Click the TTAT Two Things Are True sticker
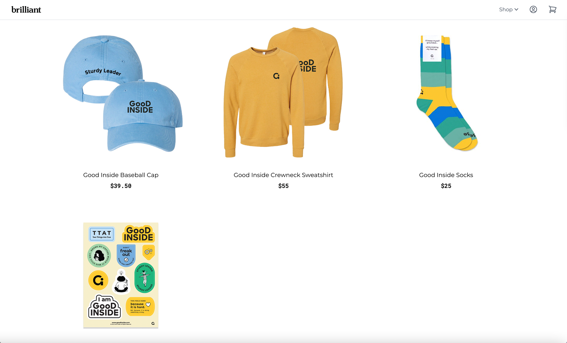 pos(102,234)
